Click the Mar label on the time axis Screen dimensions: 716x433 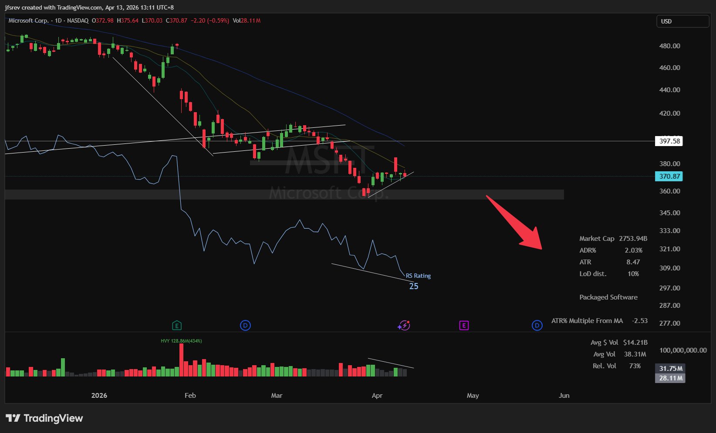coord(277,395)
